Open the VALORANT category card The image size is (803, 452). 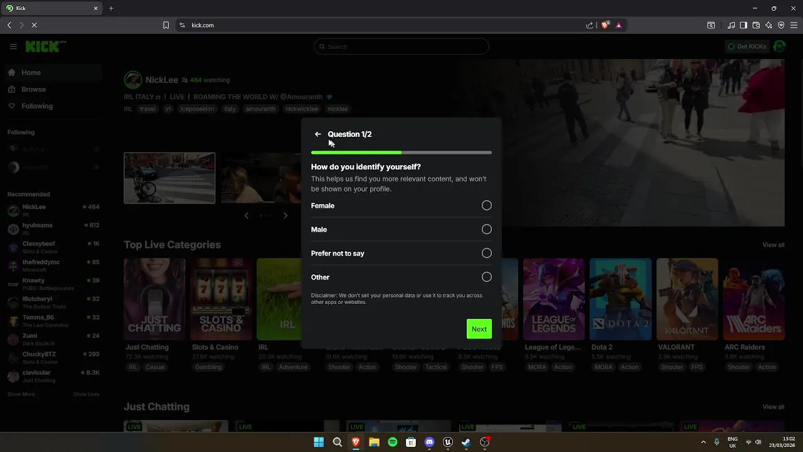[x=687, y=299]
